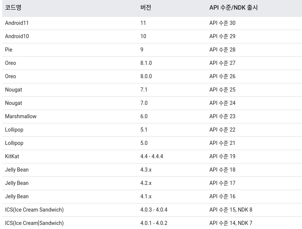Click the API 수준 17 cell
The width and height of the screenshot is (302, 229).
pos(222,183)
